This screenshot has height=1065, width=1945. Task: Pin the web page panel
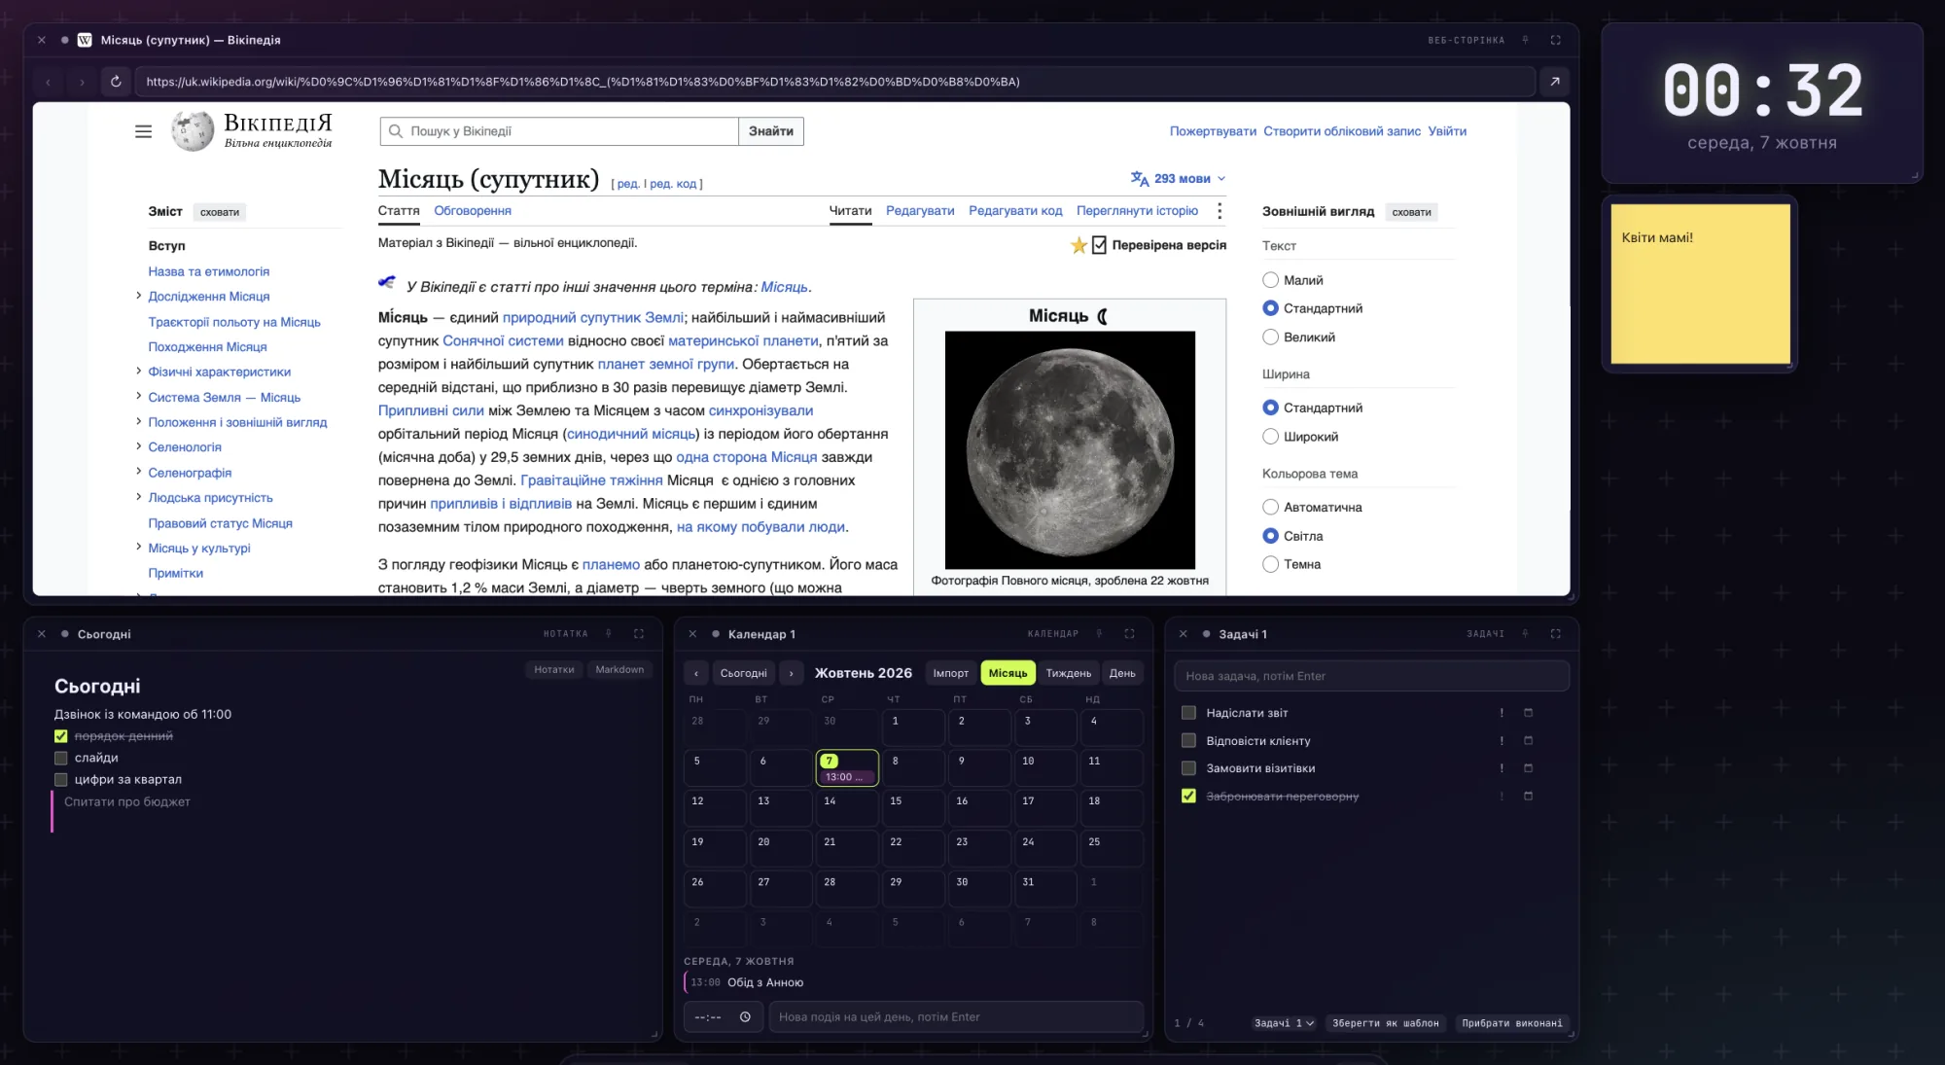(1525, 40)
